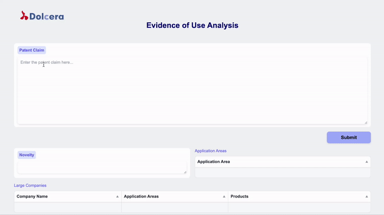Select the Novelty label badge
Viewport: 384px width, 215px height.
coord(27,155)
